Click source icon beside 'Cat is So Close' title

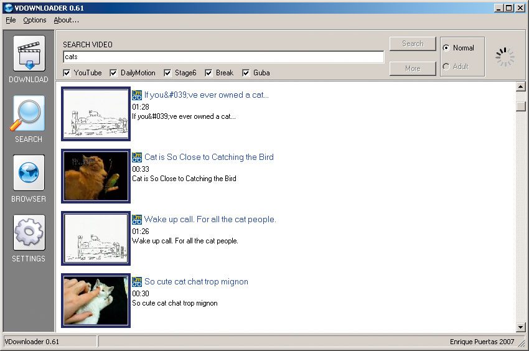pos(137,157)
